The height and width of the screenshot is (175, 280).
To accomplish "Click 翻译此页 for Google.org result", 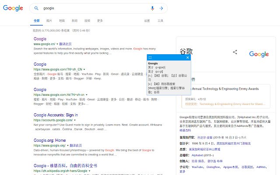I will click(x=76, y=145).
